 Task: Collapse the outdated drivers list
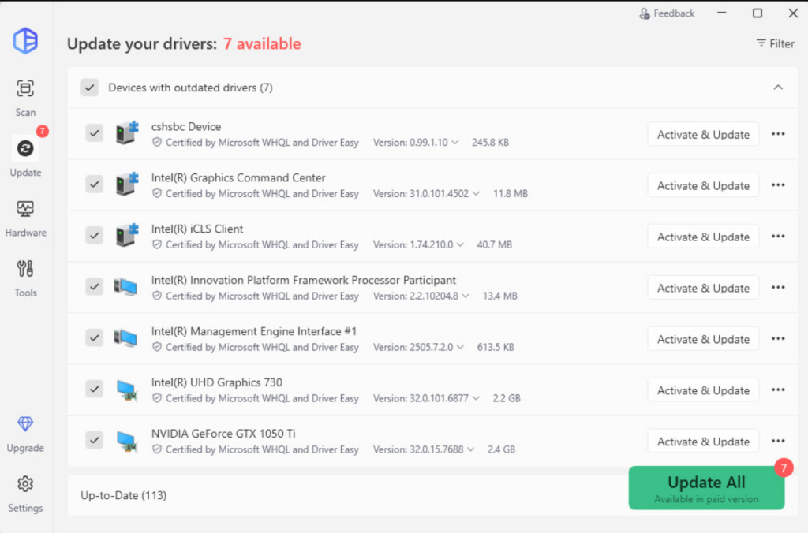[x=778, y=88]
